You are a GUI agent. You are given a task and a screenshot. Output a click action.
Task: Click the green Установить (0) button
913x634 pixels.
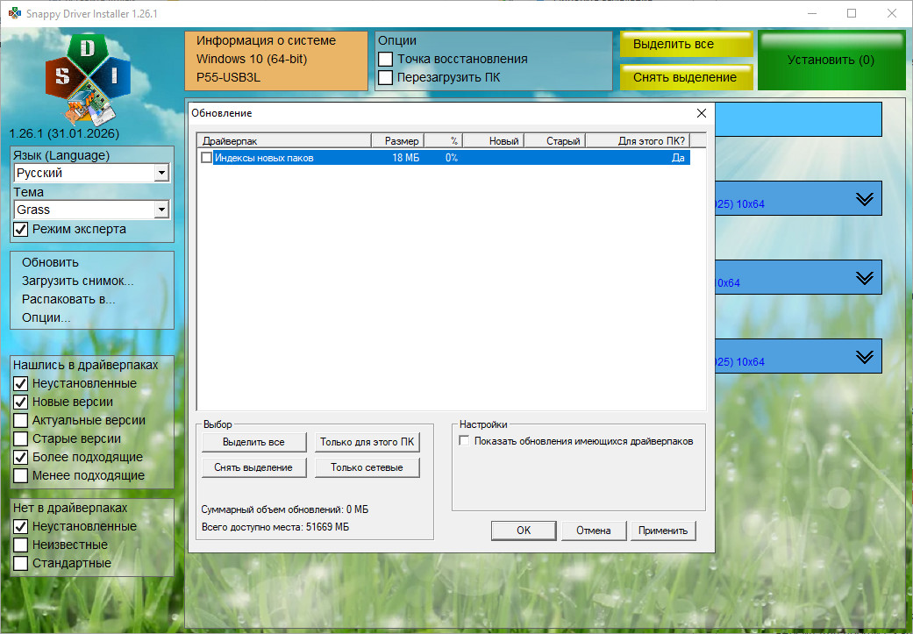point(831,61)
